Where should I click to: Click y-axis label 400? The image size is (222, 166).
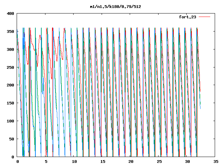10,13
